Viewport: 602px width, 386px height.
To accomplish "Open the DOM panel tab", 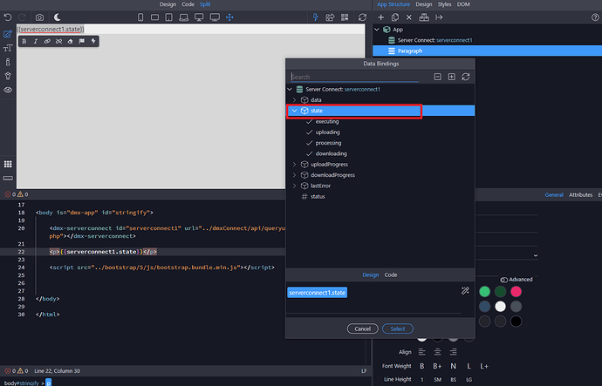I will (463, 4).
